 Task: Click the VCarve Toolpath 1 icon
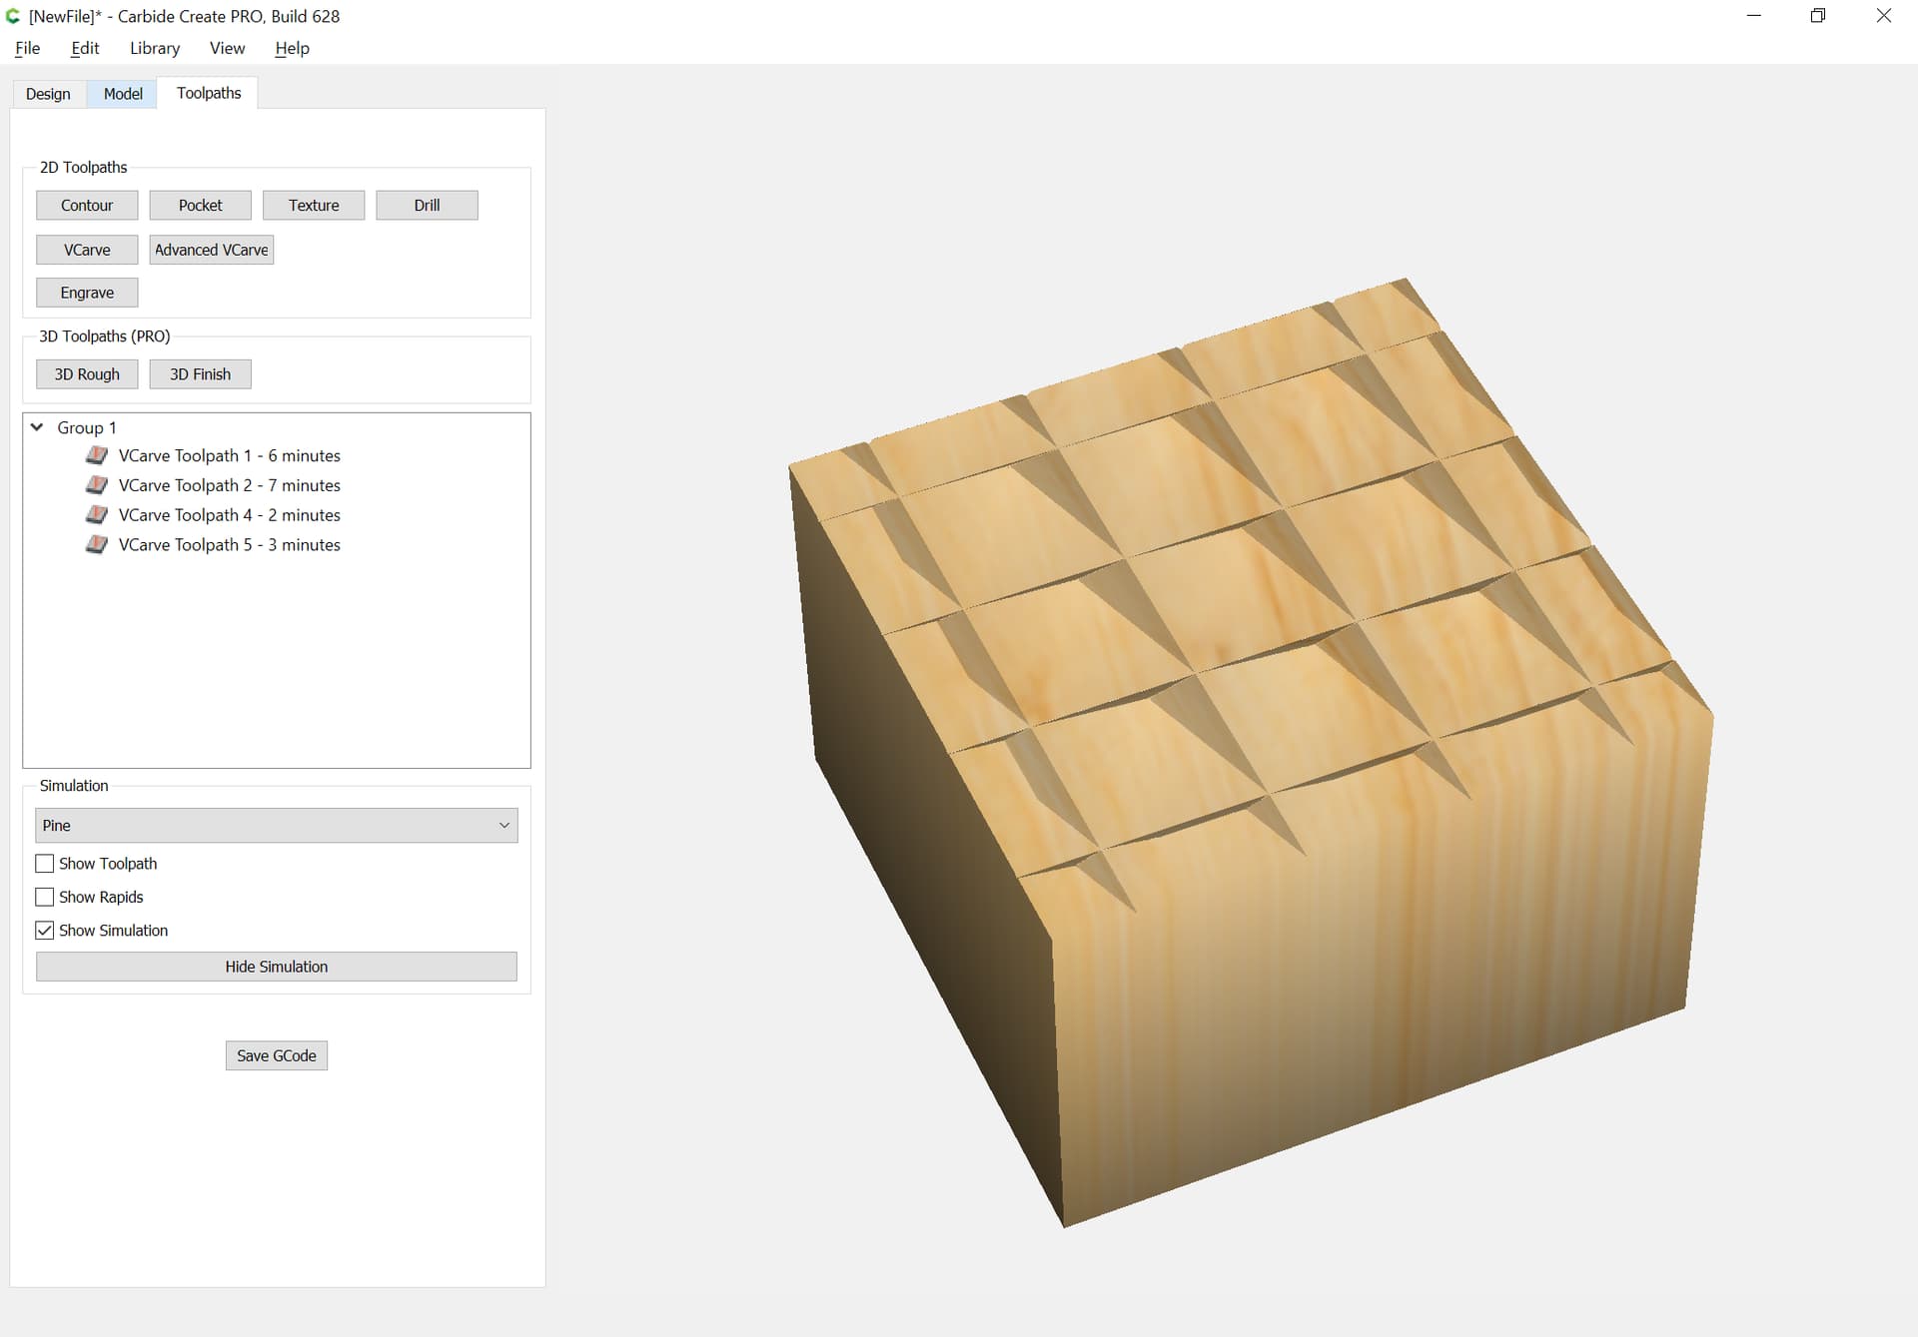click(x=97, y=455)
